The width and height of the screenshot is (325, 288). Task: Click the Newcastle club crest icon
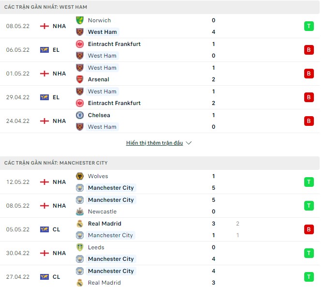(80, 212)
